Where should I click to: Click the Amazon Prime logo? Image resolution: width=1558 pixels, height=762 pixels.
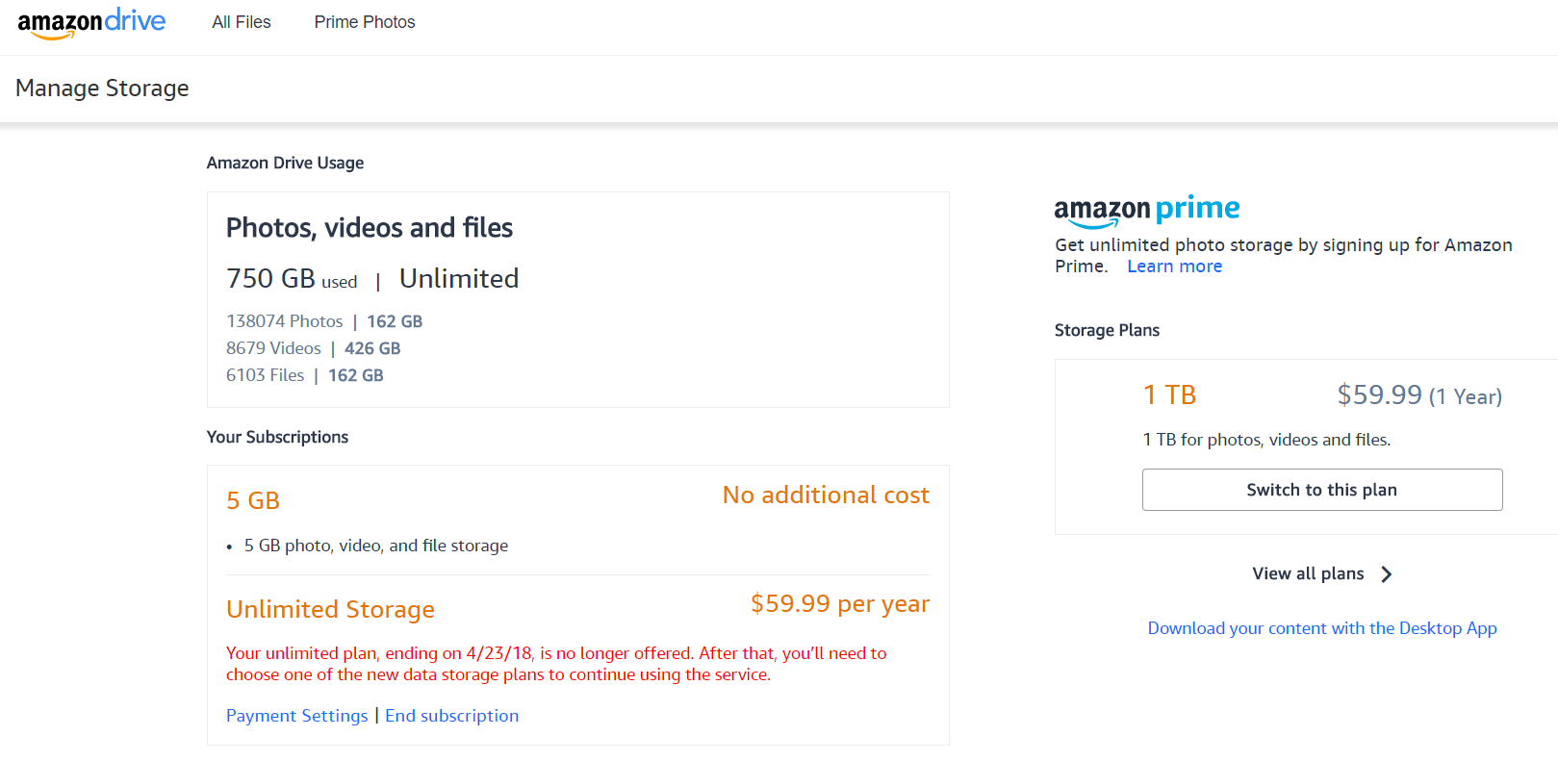1147,211
